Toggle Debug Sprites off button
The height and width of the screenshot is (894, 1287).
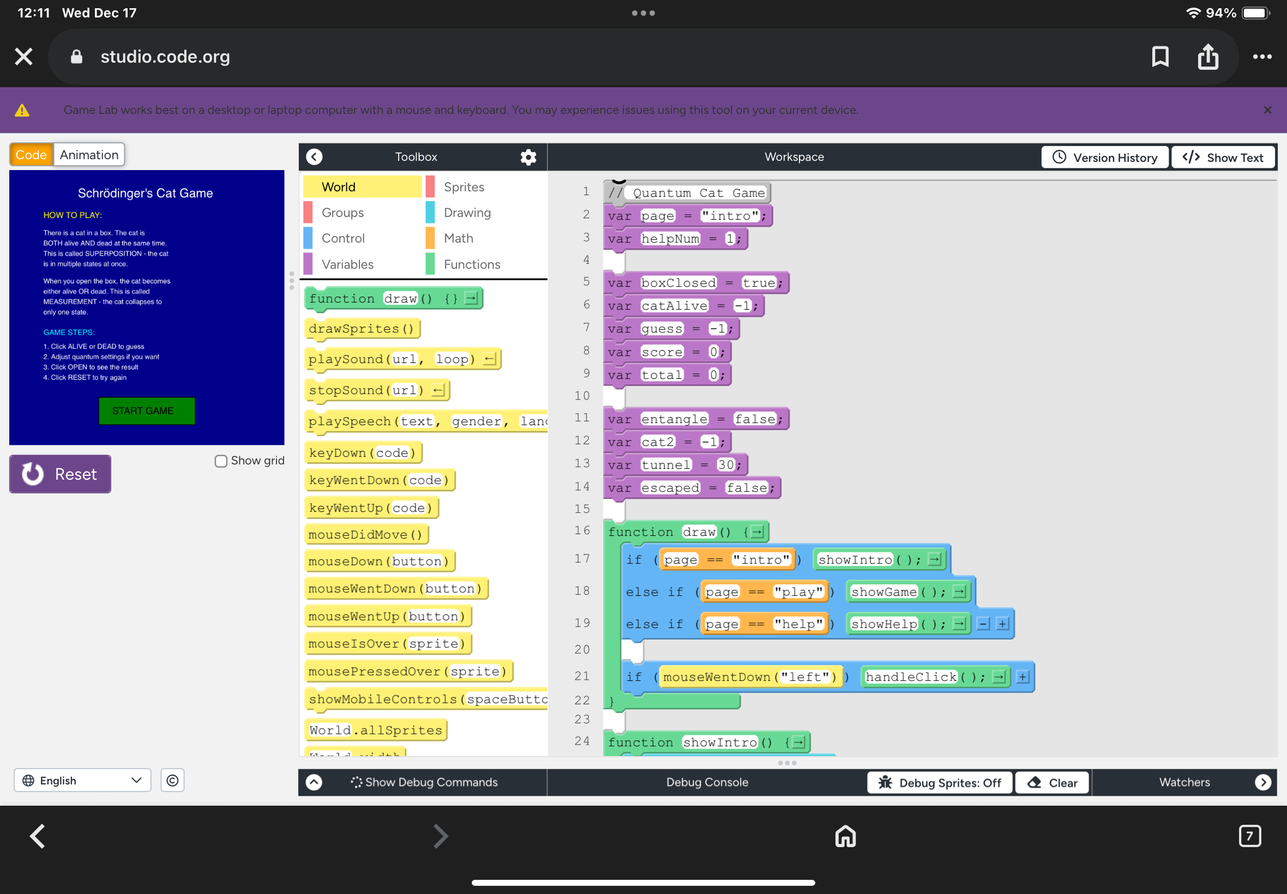pos(940,783)
